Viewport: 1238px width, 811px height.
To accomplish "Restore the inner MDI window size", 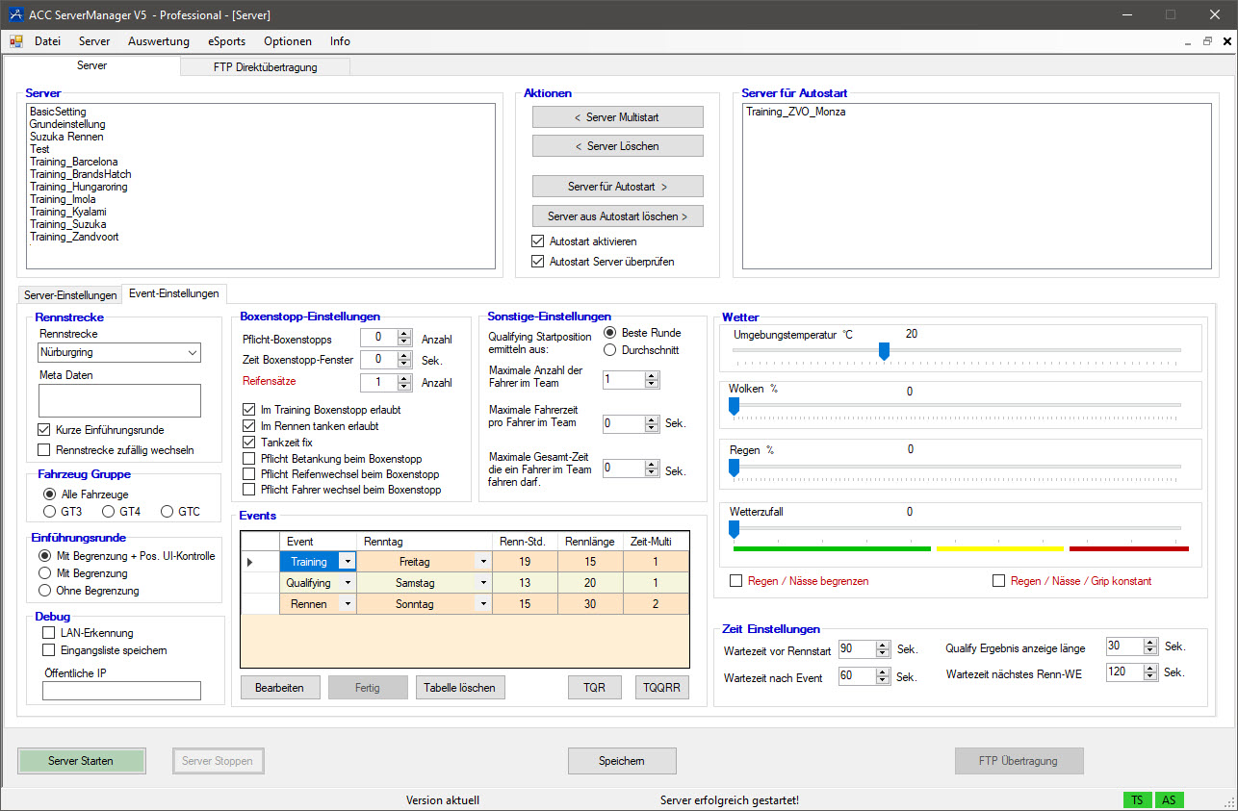I will pos(1207,41).
